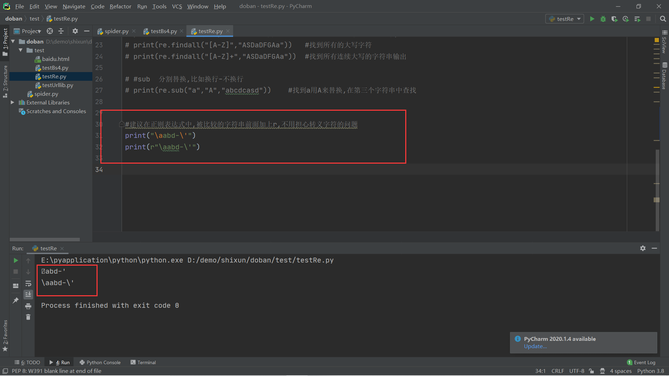Viewport: 669px width, 376px height.
Task: Click the Debug bug icon
Action: [603, 19]
